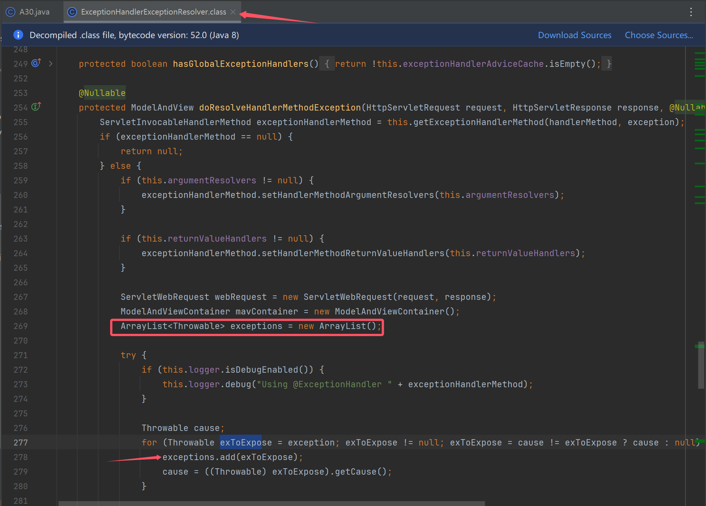
Task: Click the highlighted exToExpose variable on line 277
Action: click(x=246, y=443)
